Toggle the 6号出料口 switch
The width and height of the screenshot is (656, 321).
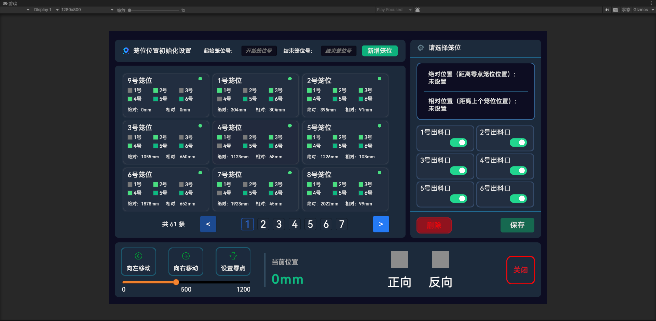tap(518, 199)
